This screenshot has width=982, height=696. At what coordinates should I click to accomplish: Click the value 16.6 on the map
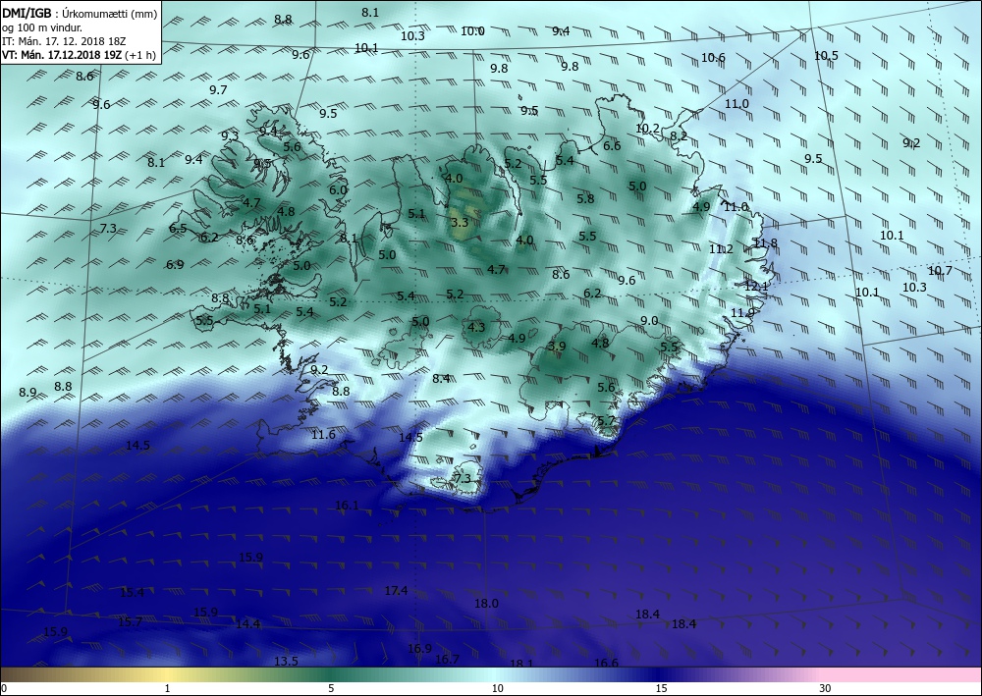(606, 664)
